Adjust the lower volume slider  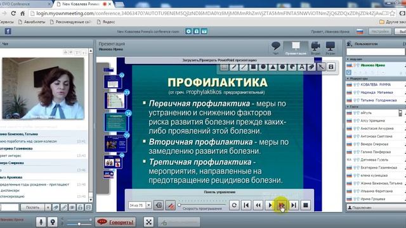point(79,224)
